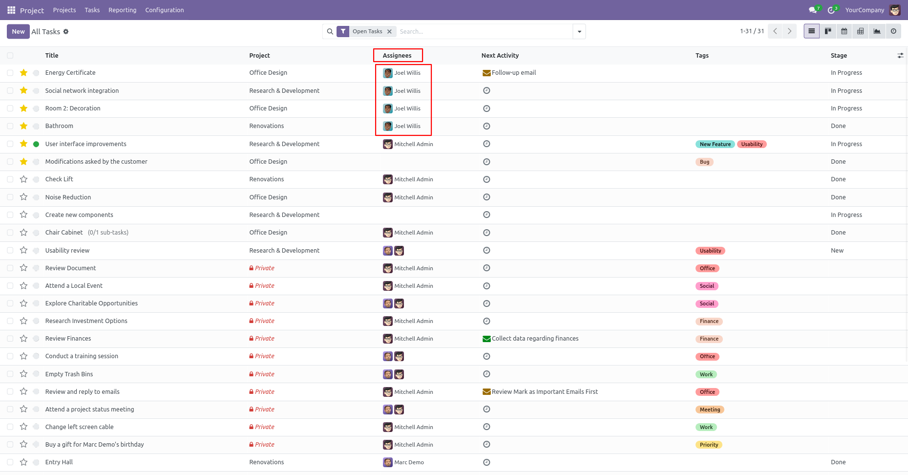Open the Configuration menu
The height and width of the screenshot is (475, 908).
click(x=165, y=10)
